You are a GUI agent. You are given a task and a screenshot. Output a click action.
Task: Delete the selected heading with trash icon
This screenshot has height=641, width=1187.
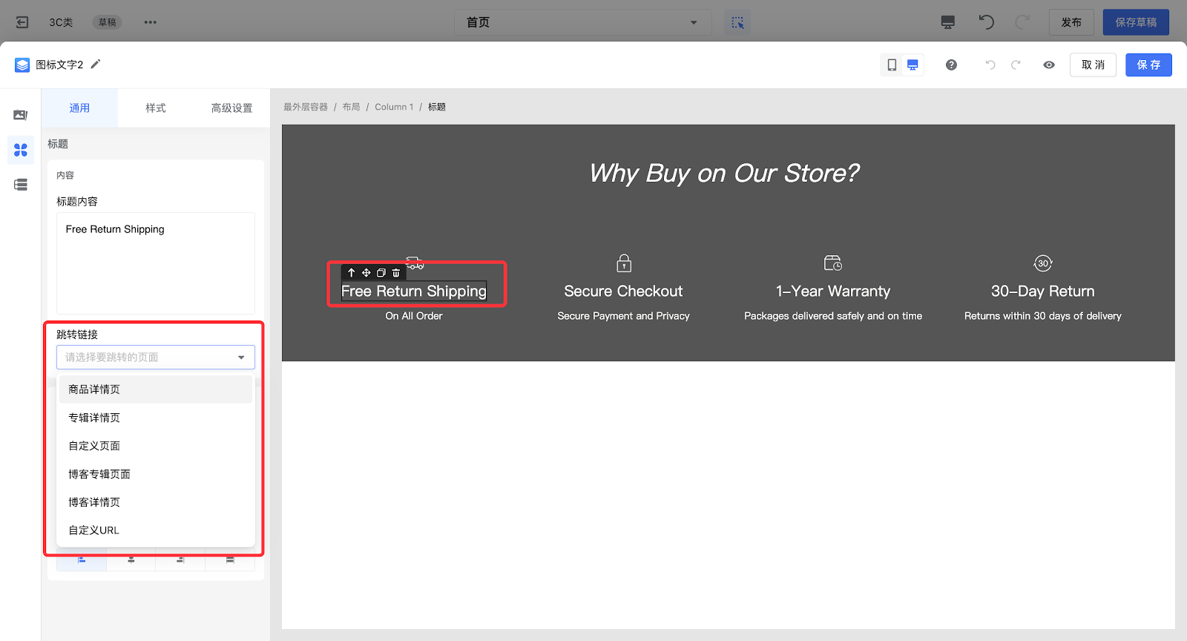point(396,273)
